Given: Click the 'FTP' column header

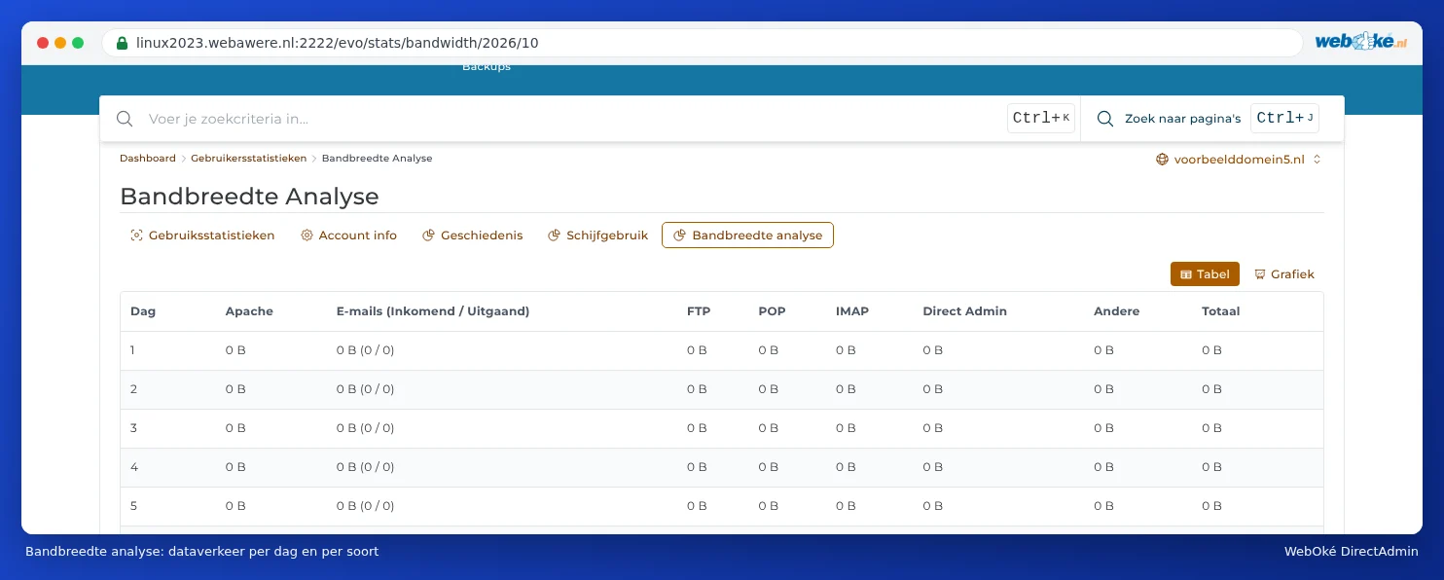Looking at the screenshot, I should [x=699, y=311].
